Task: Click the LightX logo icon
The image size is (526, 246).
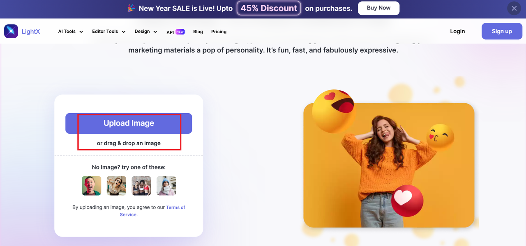Action: tap(11, 31)
